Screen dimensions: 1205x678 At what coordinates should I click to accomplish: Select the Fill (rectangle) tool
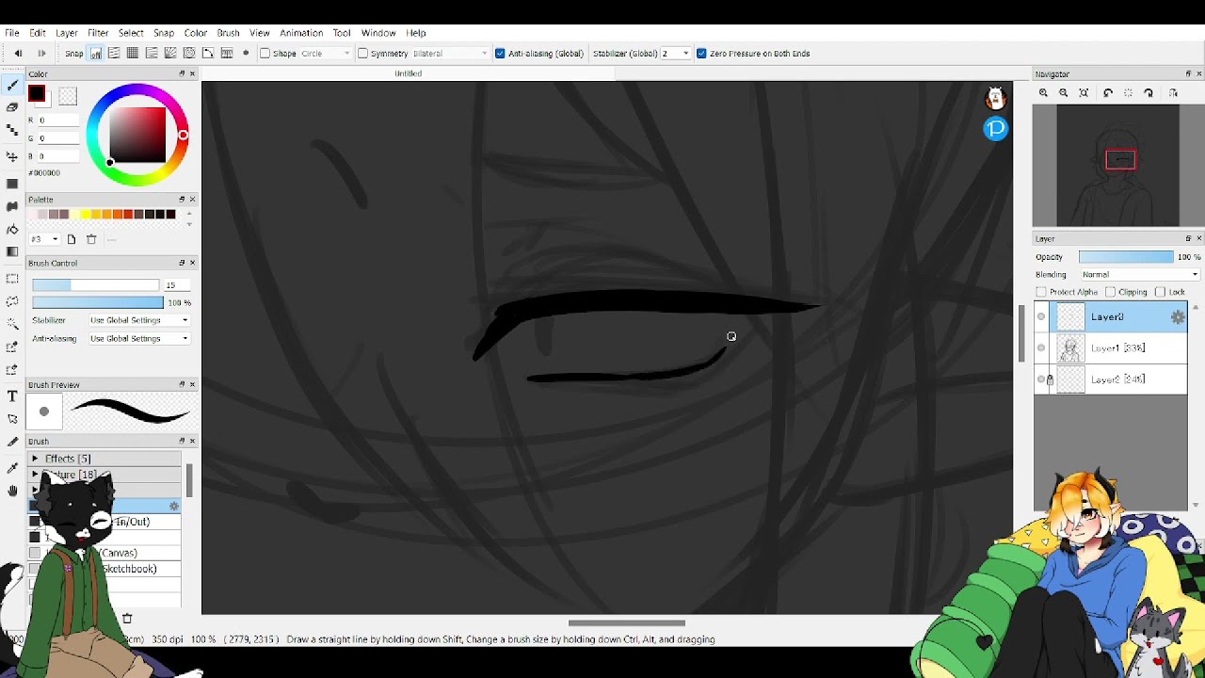(x=12, y=183)
